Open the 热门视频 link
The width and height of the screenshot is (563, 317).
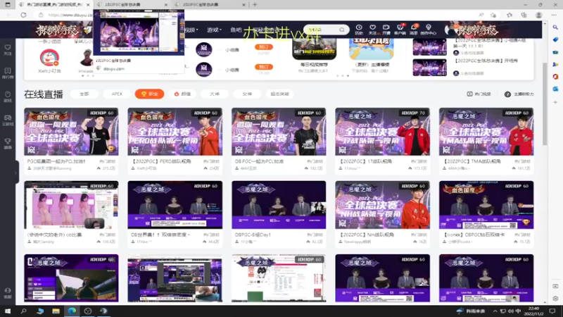479,94
